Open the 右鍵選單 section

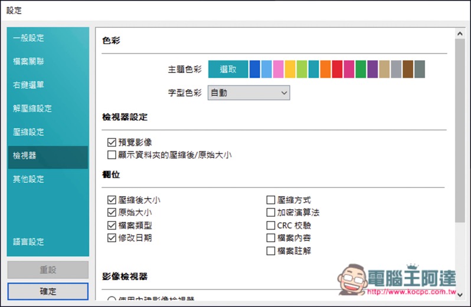coord(48,85)
